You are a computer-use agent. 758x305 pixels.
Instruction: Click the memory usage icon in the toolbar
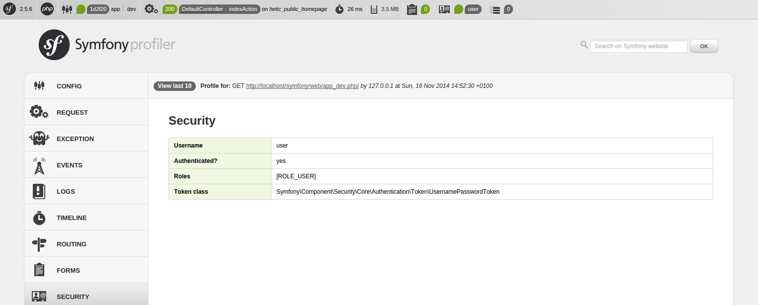coord(374,9)
